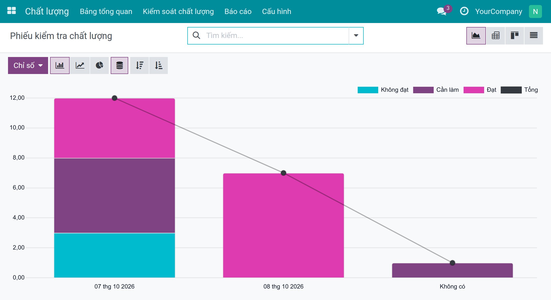Select pie chart mode

pos(99,65)
